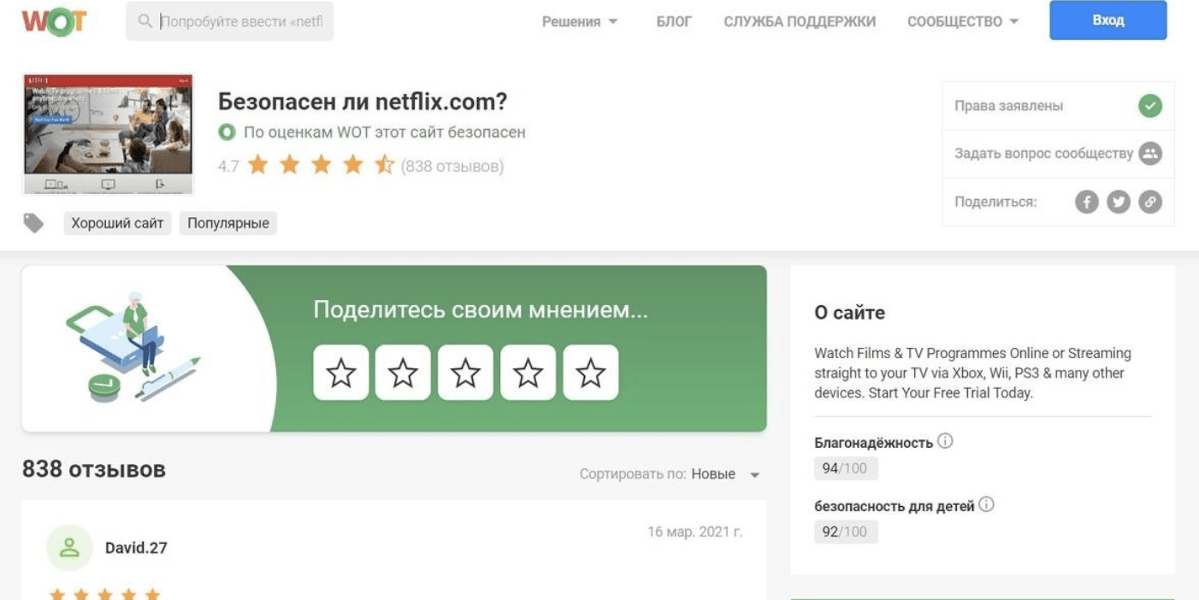Click the Права заявлены row

tap(1058, 106)
